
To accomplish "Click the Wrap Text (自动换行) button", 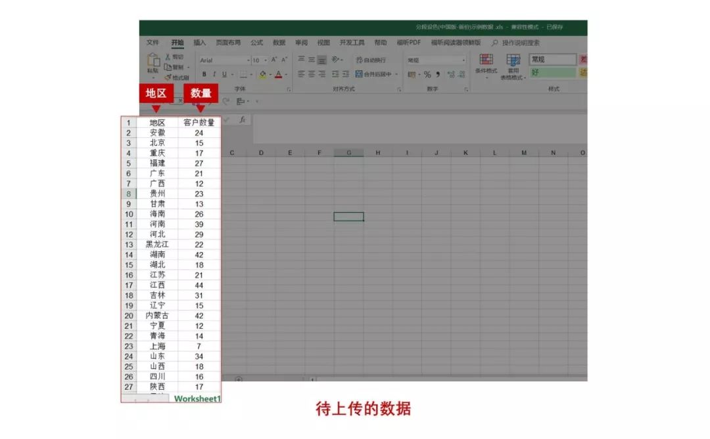I will [371, 60].
